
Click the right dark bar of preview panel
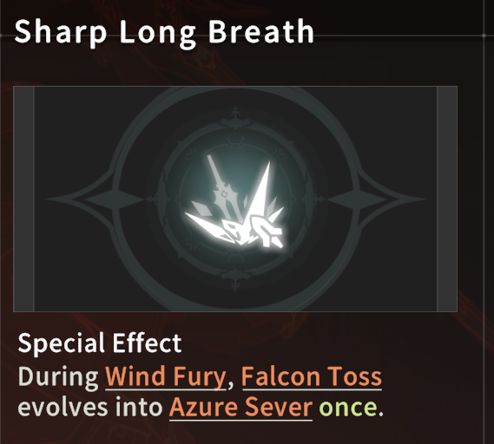(x=447, y=199)
